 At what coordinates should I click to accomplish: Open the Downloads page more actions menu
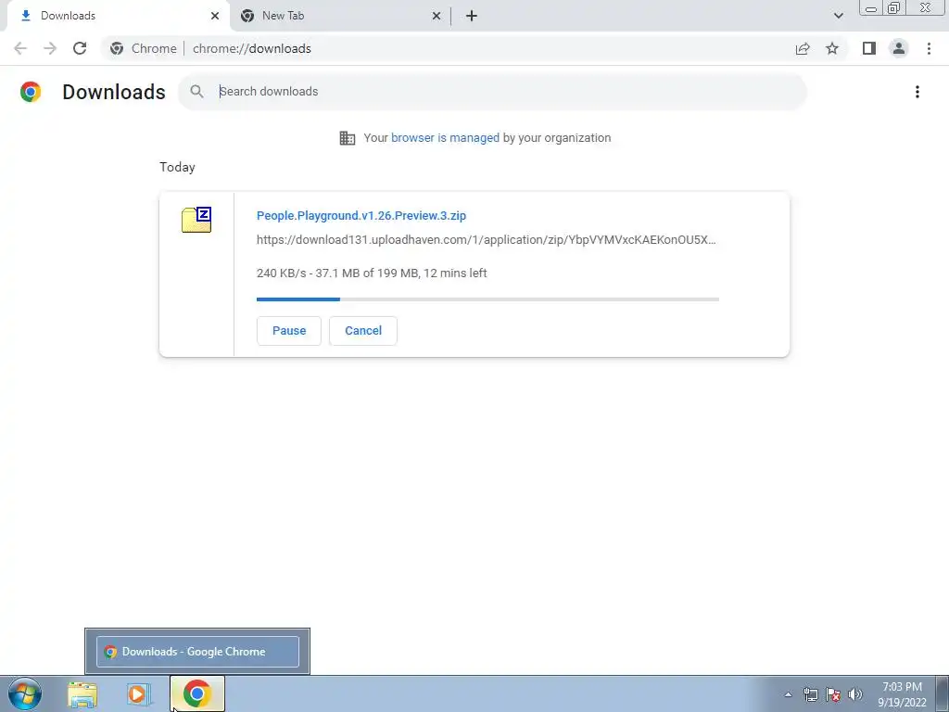click(x=917, y=92)
